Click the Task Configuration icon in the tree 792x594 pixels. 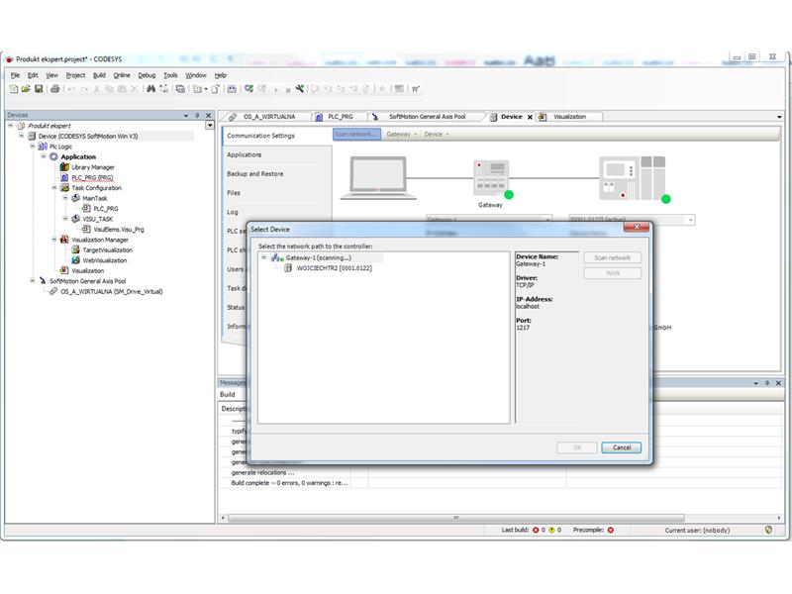tap(64, 188)
